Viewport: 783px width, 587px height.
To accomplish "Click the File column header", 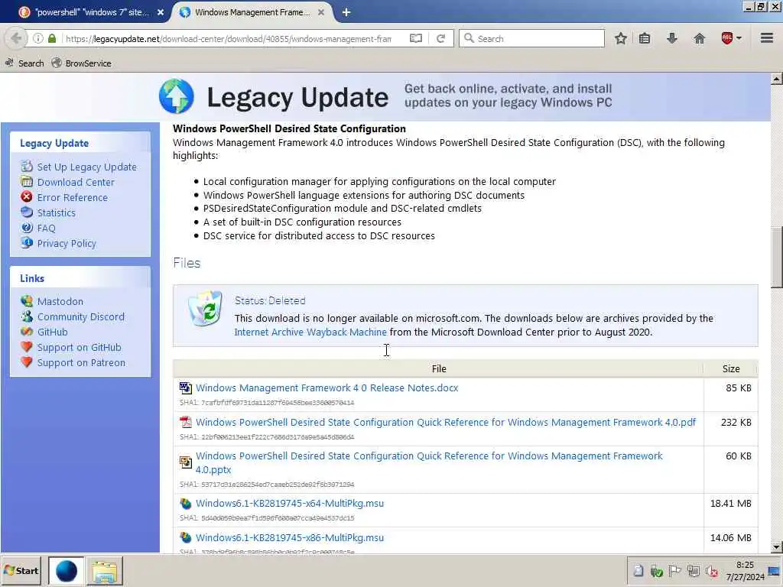I will coord(438,369).
